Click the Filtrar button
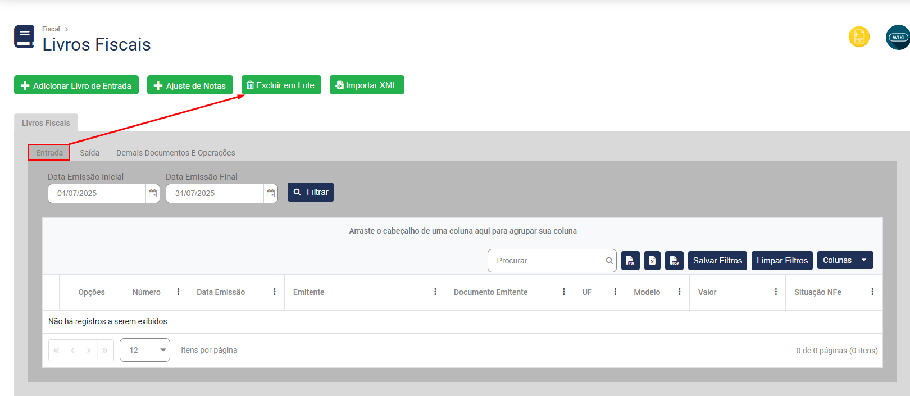This screenshot has height=396, width=910. (311, 192)
